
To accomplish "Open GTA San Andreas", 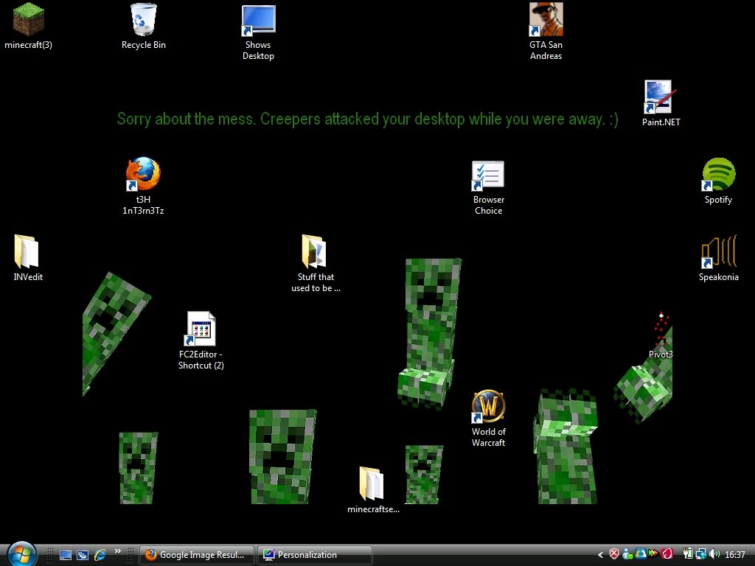I will point(546,19).
